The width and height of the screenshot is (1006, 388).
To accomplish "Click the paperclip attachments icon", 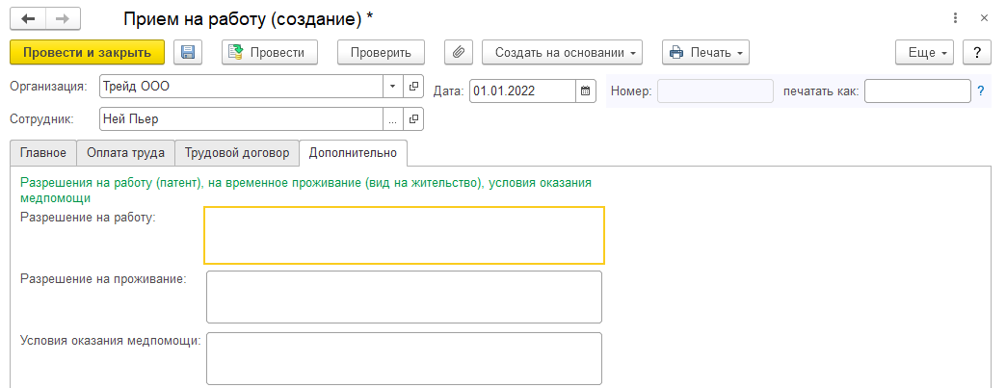I will coord(459,53).
